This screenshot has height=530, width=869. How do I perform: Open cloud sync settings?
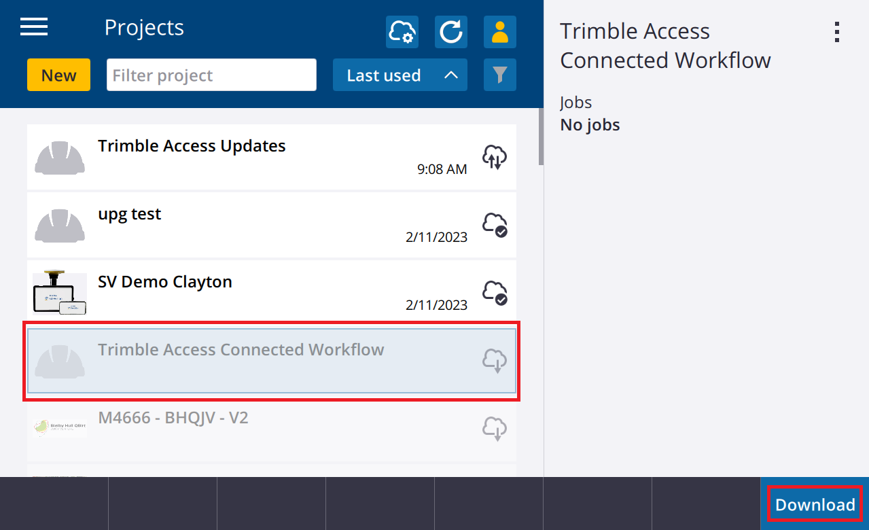[x=402, y=31]
